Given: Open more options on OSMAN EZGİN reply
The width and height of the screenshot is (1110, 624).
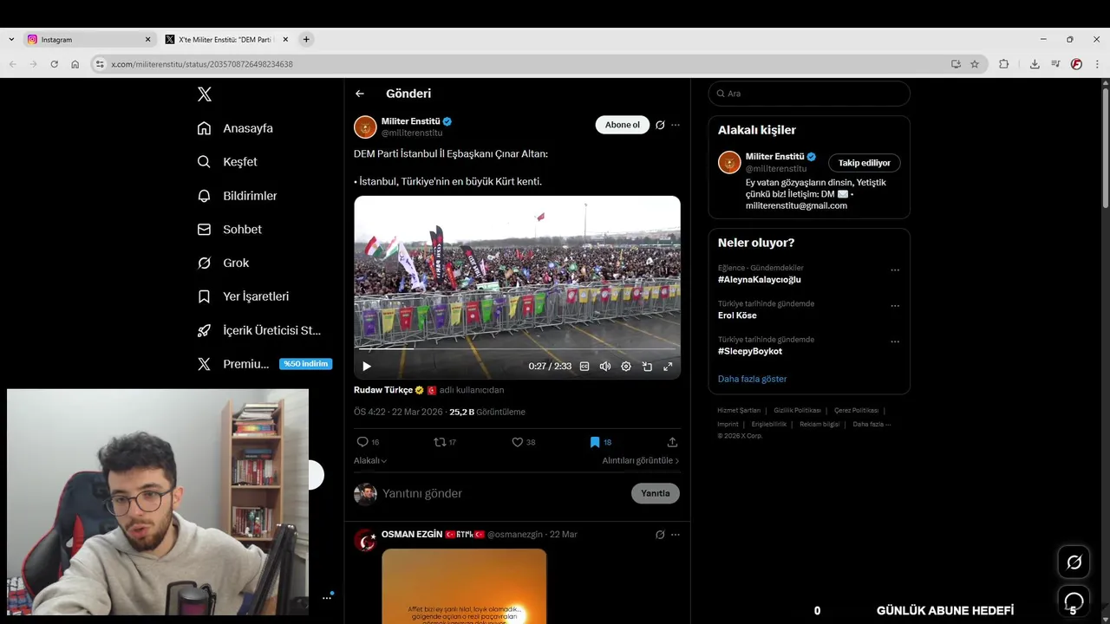Looking at the screenshot, I should tap(676, 535).
